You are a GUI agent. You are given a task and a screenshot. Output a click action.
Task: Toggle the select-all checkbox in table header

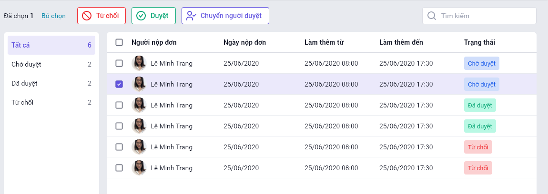119,42
